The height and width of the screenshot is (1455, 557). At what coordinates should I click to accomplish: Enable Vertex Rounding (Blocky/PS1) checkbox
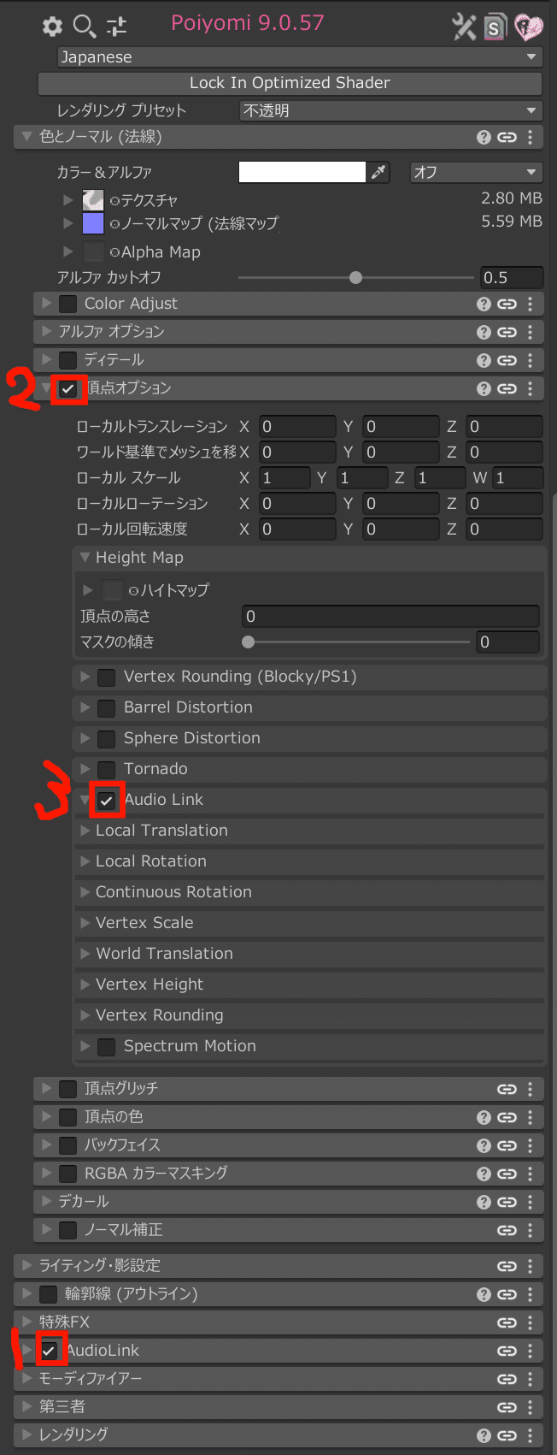[107, 677]
